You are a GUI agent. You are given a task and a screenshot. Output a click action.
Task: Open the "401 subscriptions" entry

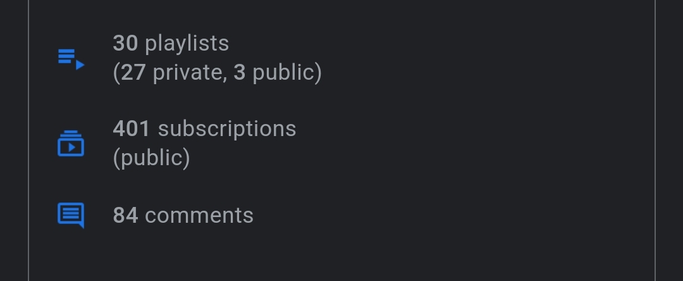204,128
